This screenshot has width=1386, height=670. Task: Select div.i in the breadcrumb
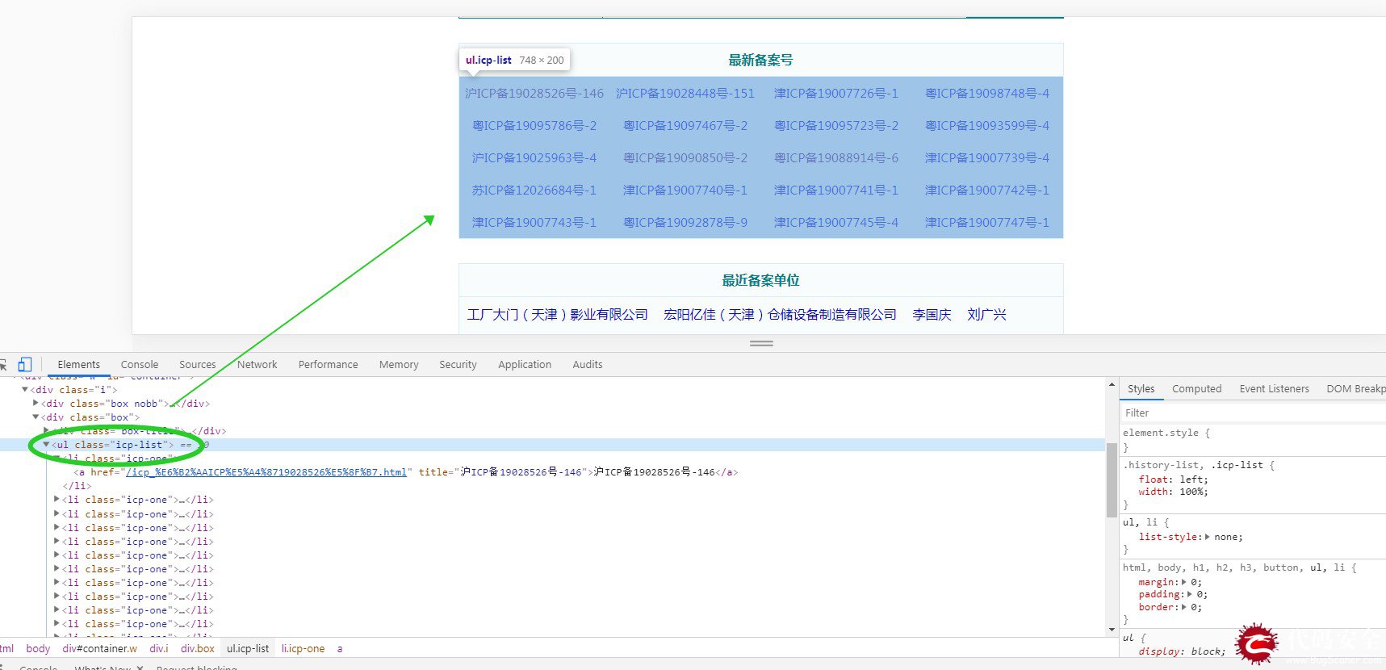point(159,648)
